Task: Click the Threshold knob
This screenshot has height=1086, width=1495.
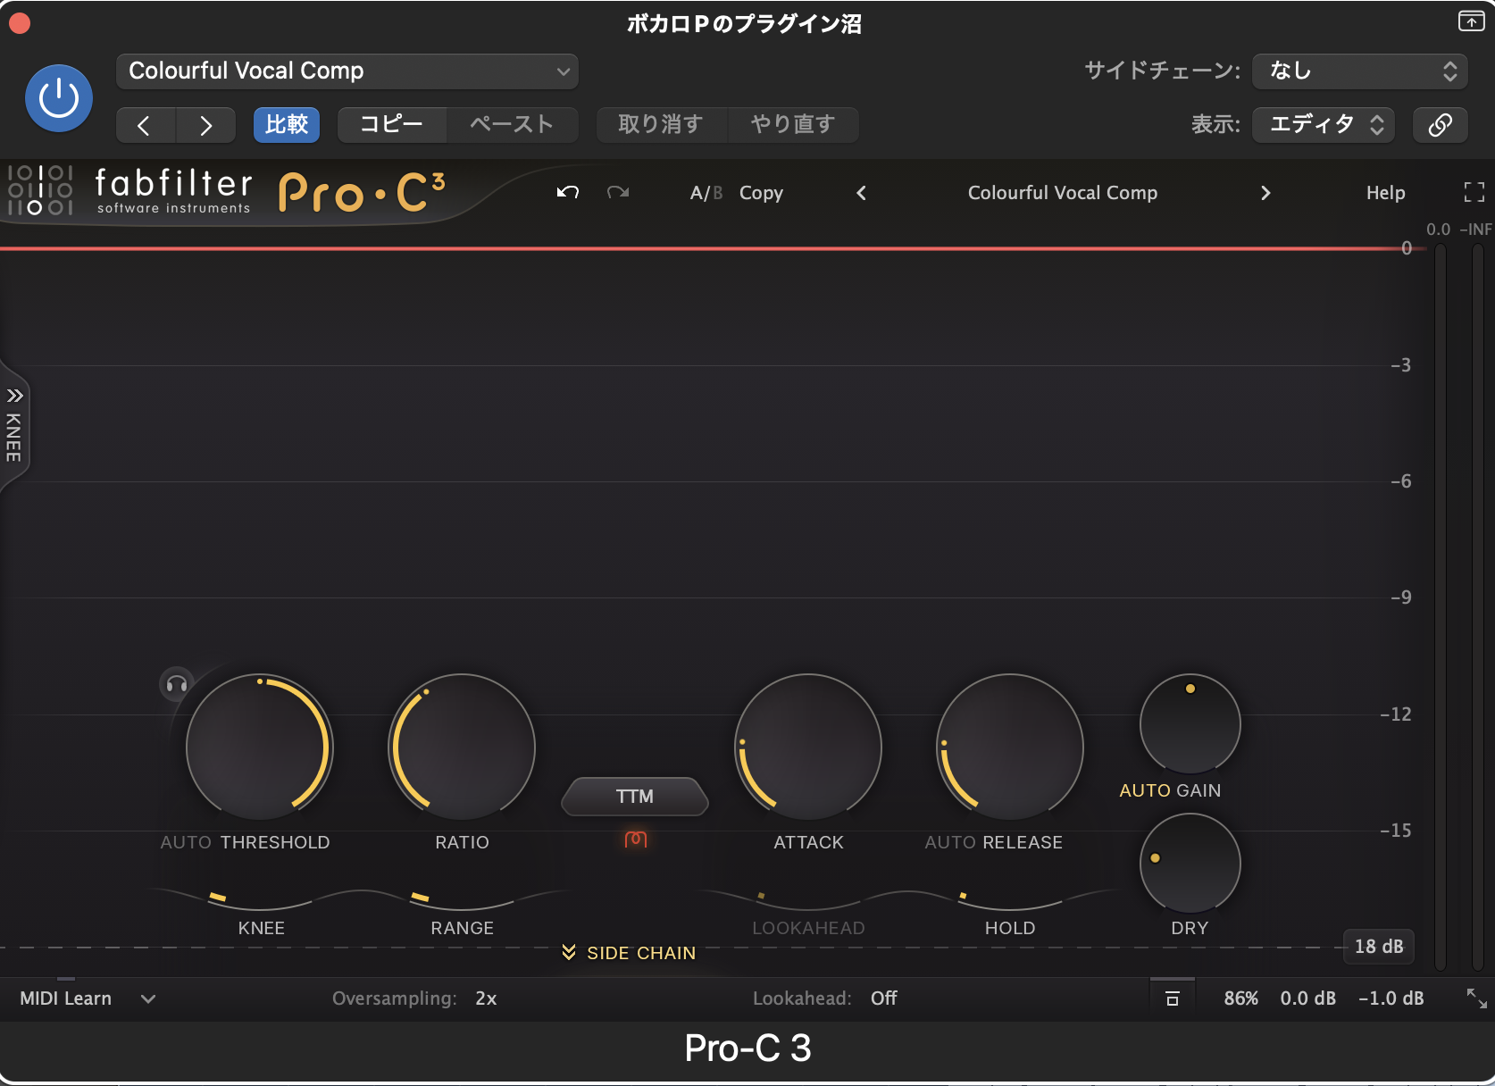Action: (259, 747)
